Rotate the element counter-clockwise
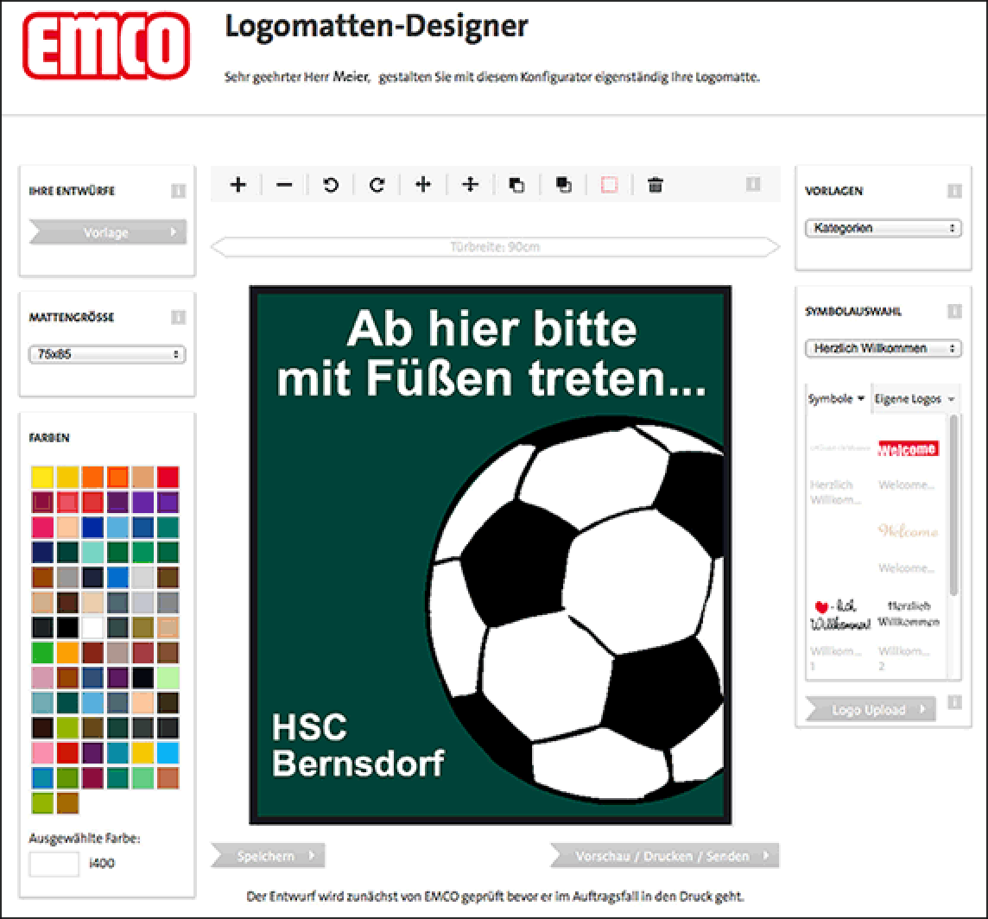This screenshot has width=988, height=919. click(331, 185)
